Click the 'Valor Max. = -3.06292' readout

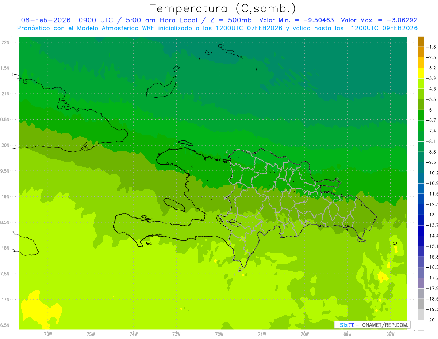tap(379, 20)
